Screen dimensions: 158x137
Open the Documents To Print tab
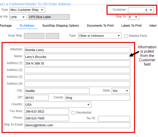click(100, 26)
